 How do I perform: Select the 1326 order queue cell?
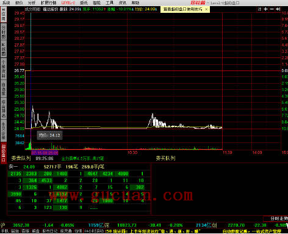tap(31, 187)
